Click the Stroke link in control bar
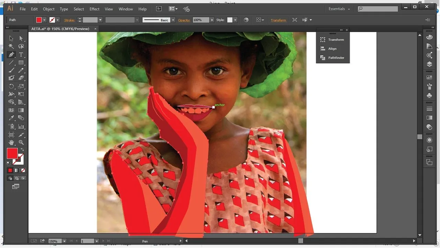Screen dimensions: 440x248 click(69, 20)
